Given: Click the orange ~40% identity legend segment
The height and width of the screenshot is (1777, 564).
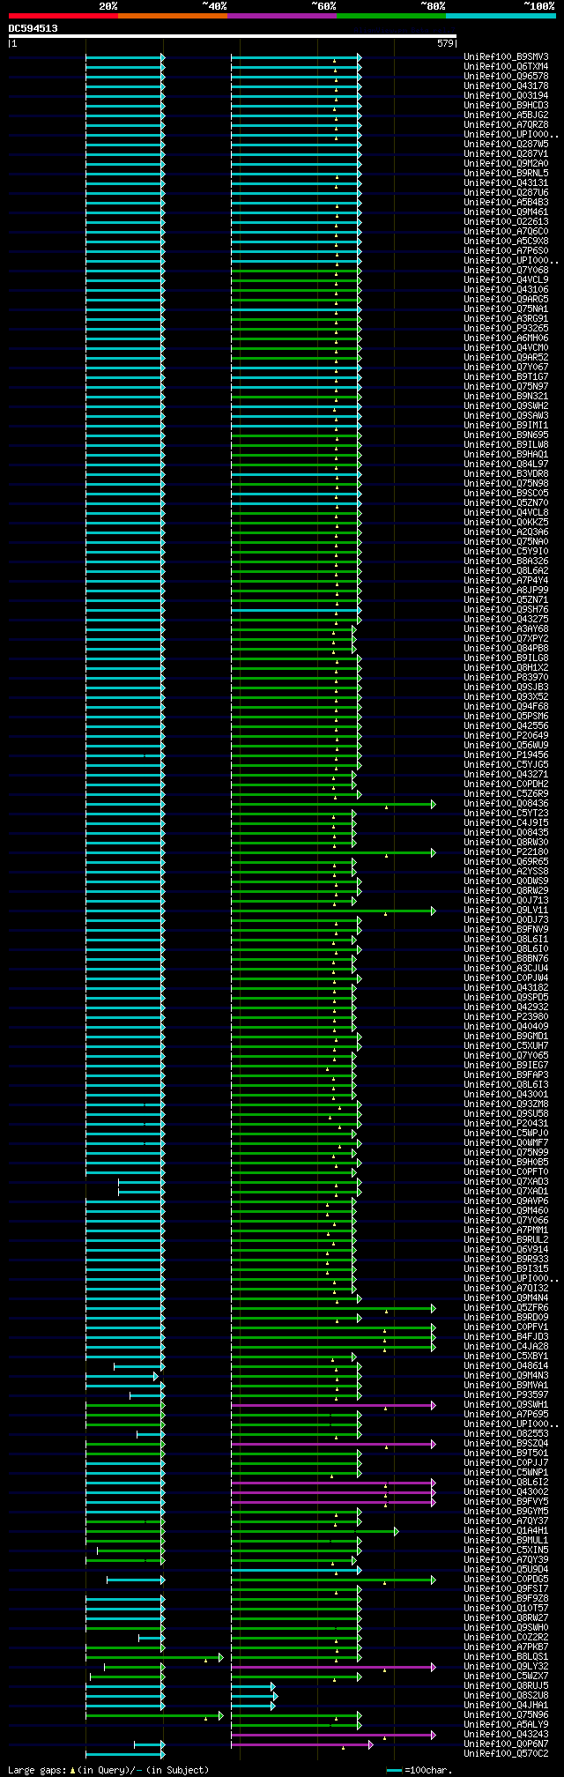Looking at the screenshot, I should pos(173,15).
